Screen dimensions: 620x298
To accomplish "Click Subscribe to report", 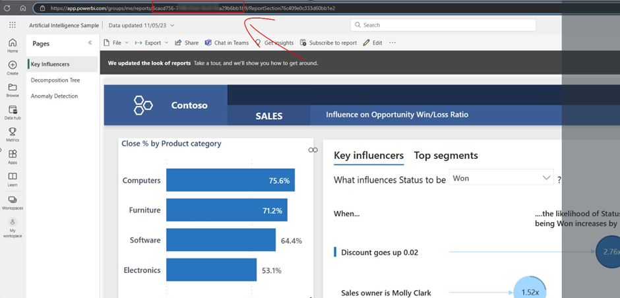I will point(328,43).
